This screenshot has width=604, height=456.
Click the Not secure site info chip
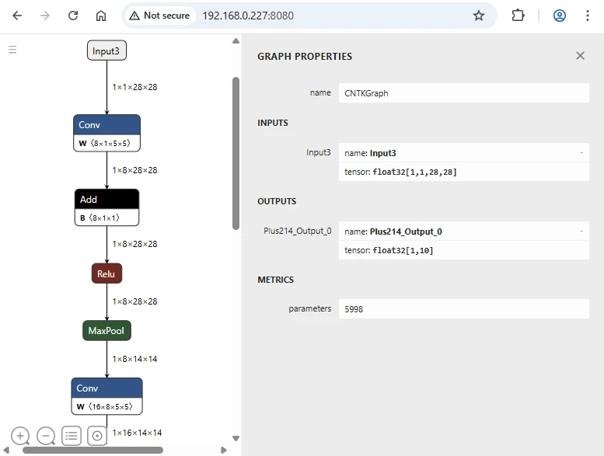[159, 16]
